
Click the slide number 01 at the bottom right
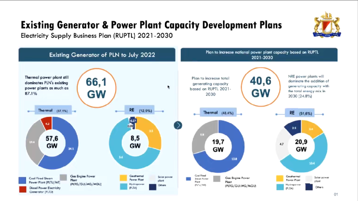336,194
